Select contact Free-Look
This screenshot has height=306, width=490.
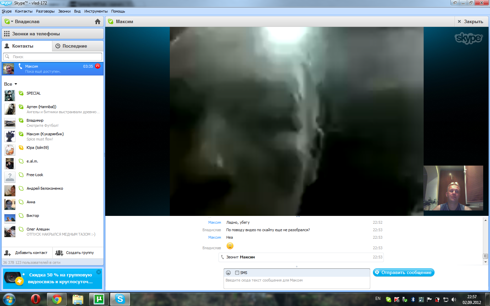pos(52,177)
